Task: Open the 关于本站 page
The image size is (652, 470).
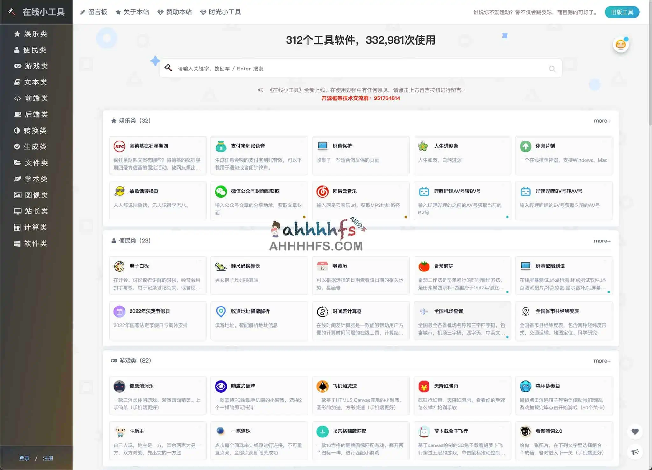Action: [136, 12]
